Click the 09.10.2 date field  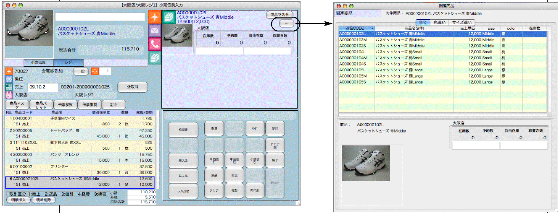[43, 87]
